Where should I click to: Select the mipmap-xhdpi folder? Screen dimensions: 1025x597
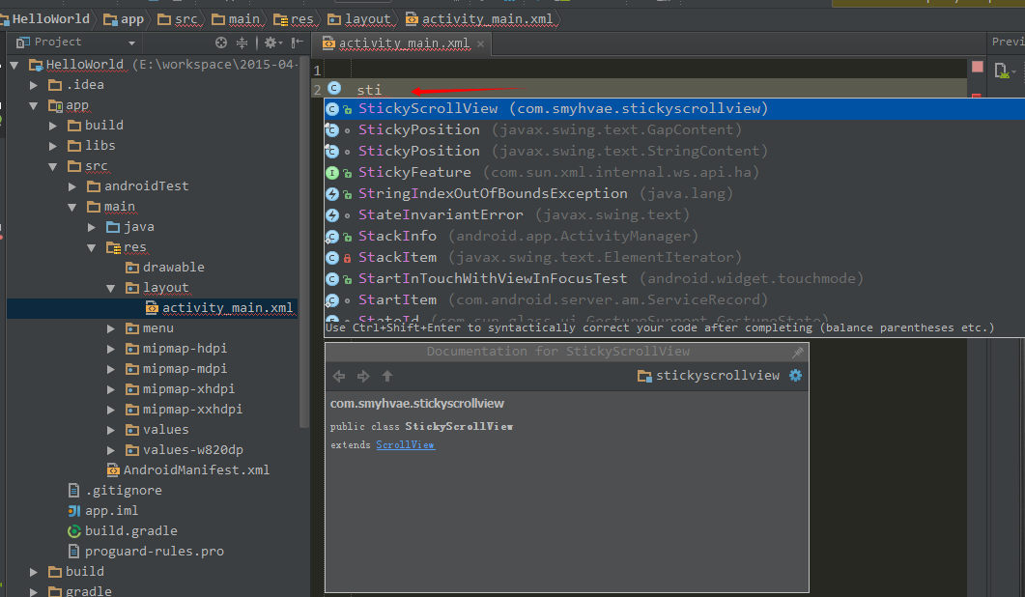[x=180, y=389]
